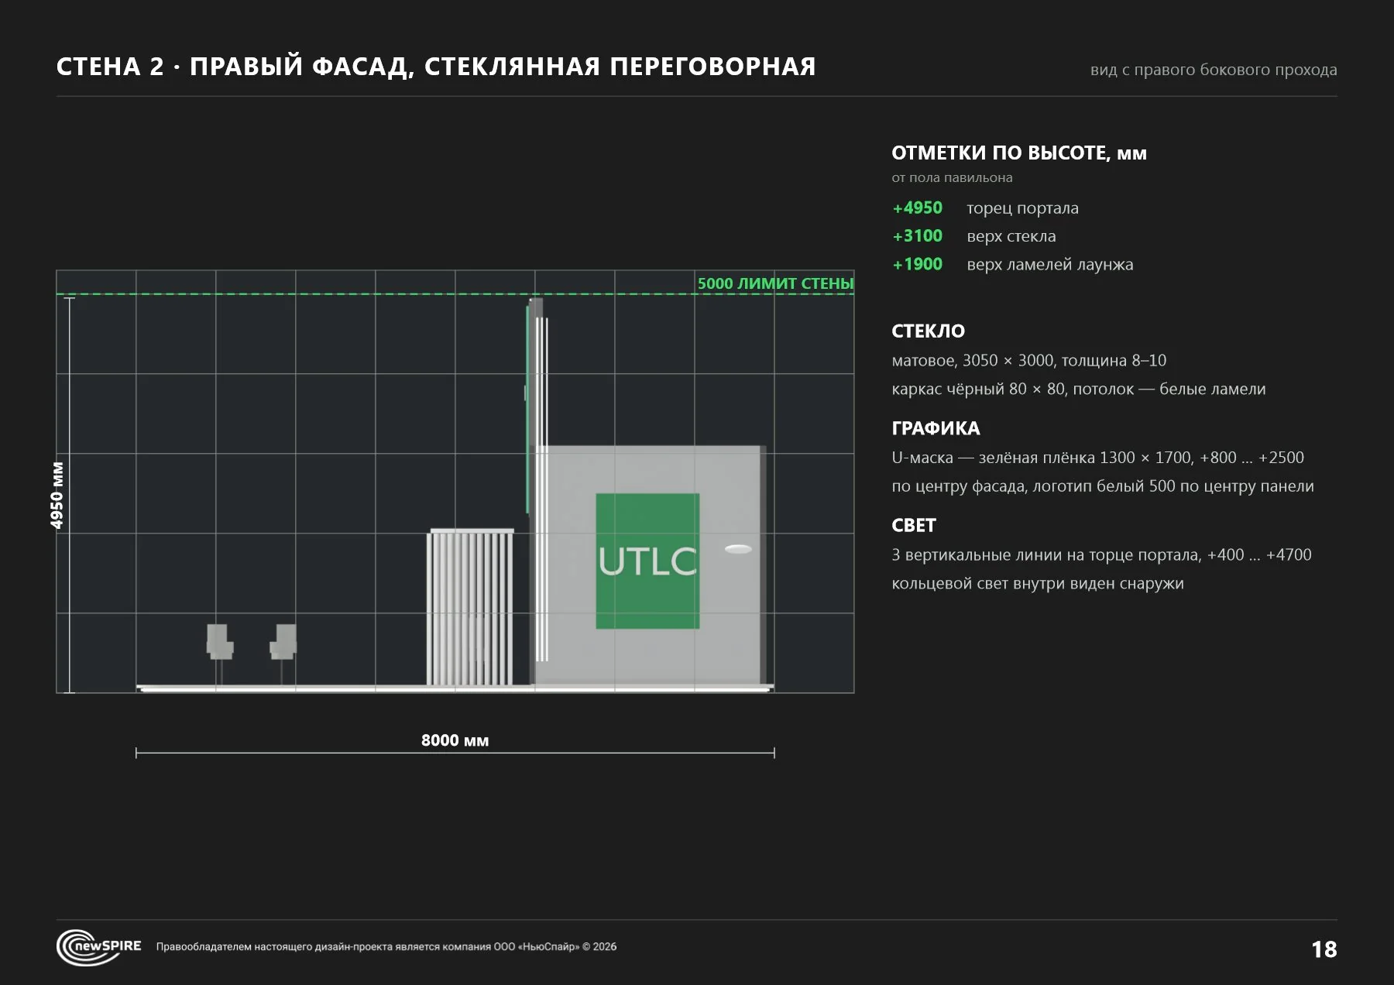1394x985 pixels.
Task: Click the line beginning 'U-маска — зелёная плёнка'
Action: click(1097, 458)
